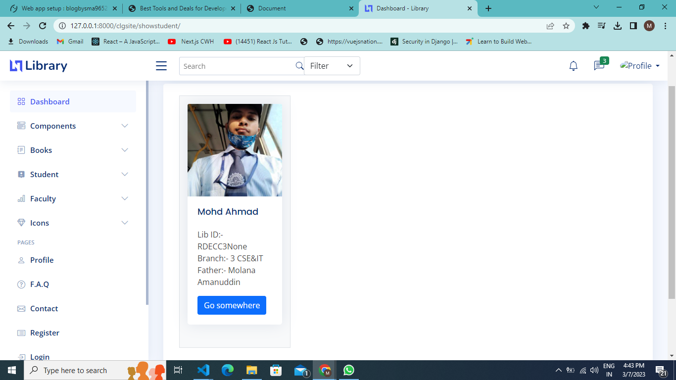Click the hamburger sidebar toggle icon
Viewport: 676px width, 380px height.
(x=161, y=66)
